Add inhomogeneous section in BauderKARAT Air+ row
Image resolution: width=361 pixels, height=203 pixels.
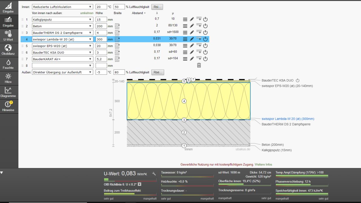pyautogui.click(x=118, y=59)
